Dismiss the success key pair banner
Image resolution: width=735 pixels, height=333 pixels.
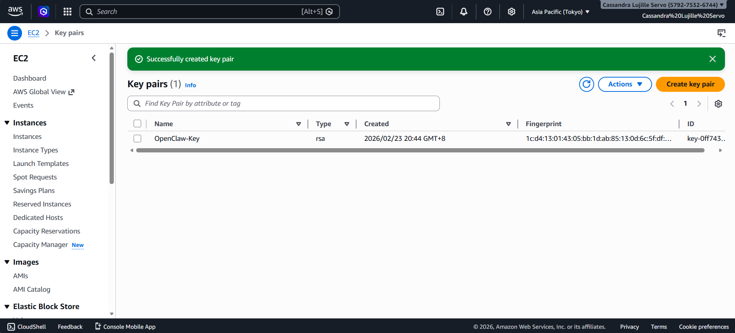click(713, 59)
